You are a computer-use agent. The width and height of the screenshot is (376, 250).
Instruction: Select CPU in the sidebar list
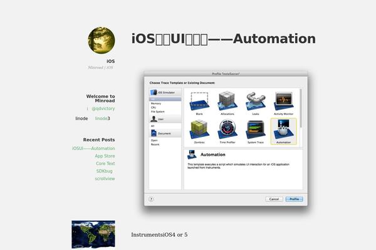[x=154, y=107]
